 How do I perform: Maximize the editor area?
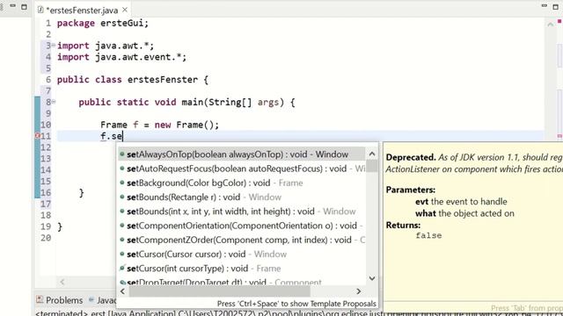[x=556, y=6]
